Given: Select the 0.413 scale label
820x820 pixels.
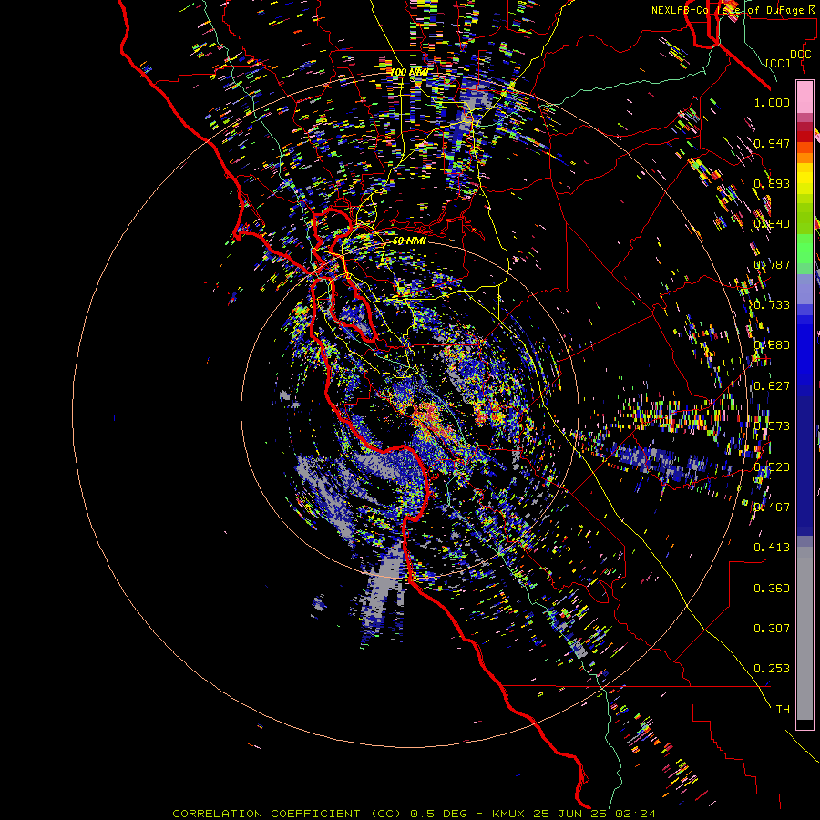Looking at the screenshot, I should pyautogui.click(x=772, y=548).
